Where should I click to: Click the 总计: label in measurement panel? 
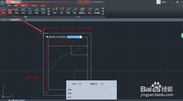(x=70, y=97)
